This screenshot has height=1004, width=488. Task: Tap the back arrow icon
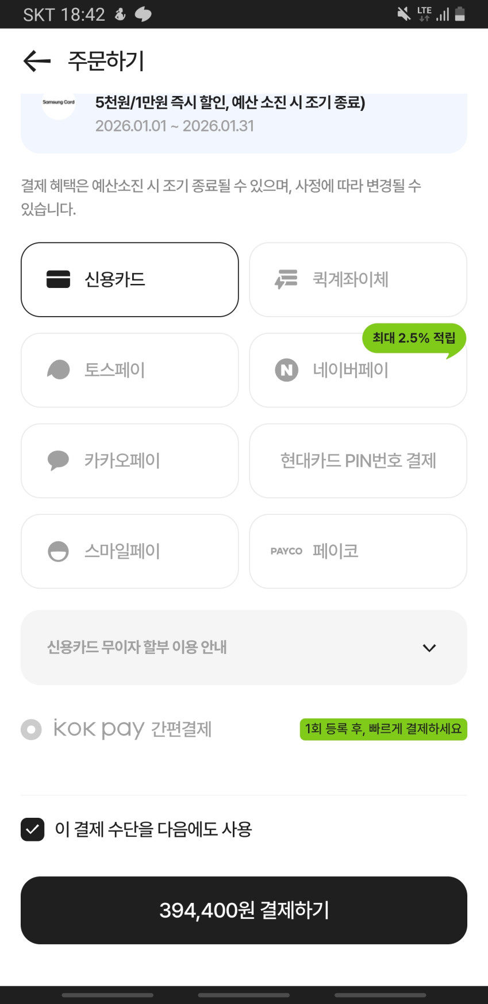point(37,61)
